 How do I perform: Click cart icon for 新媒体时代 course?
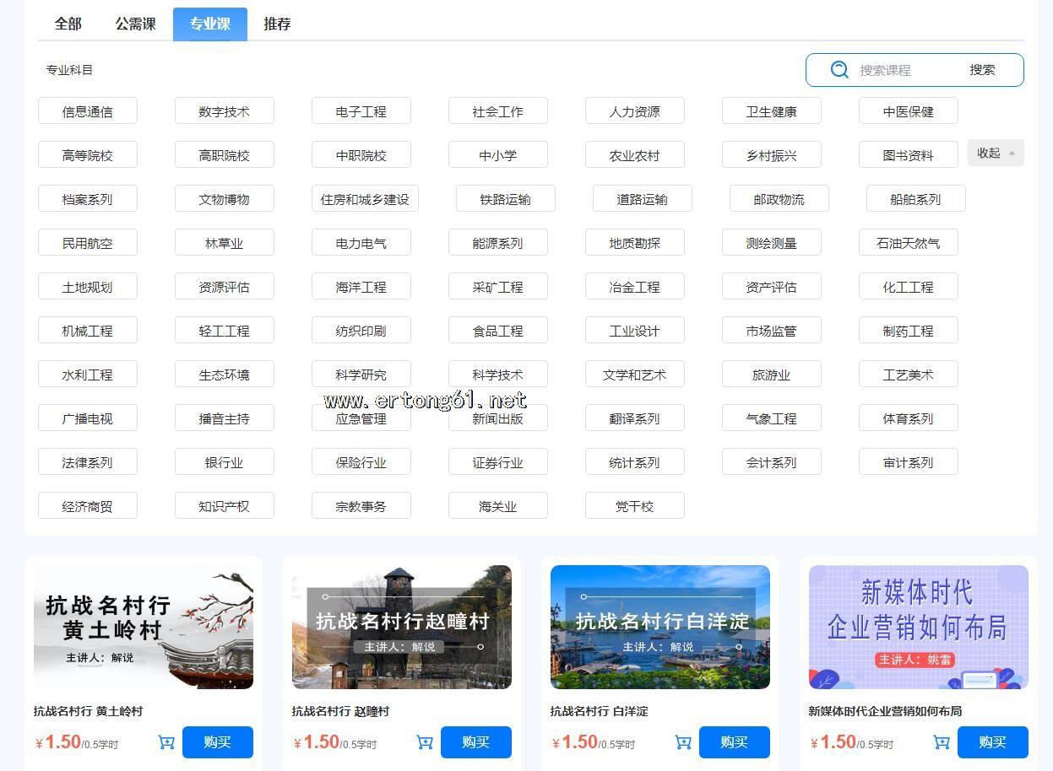(x=942, y=742)
